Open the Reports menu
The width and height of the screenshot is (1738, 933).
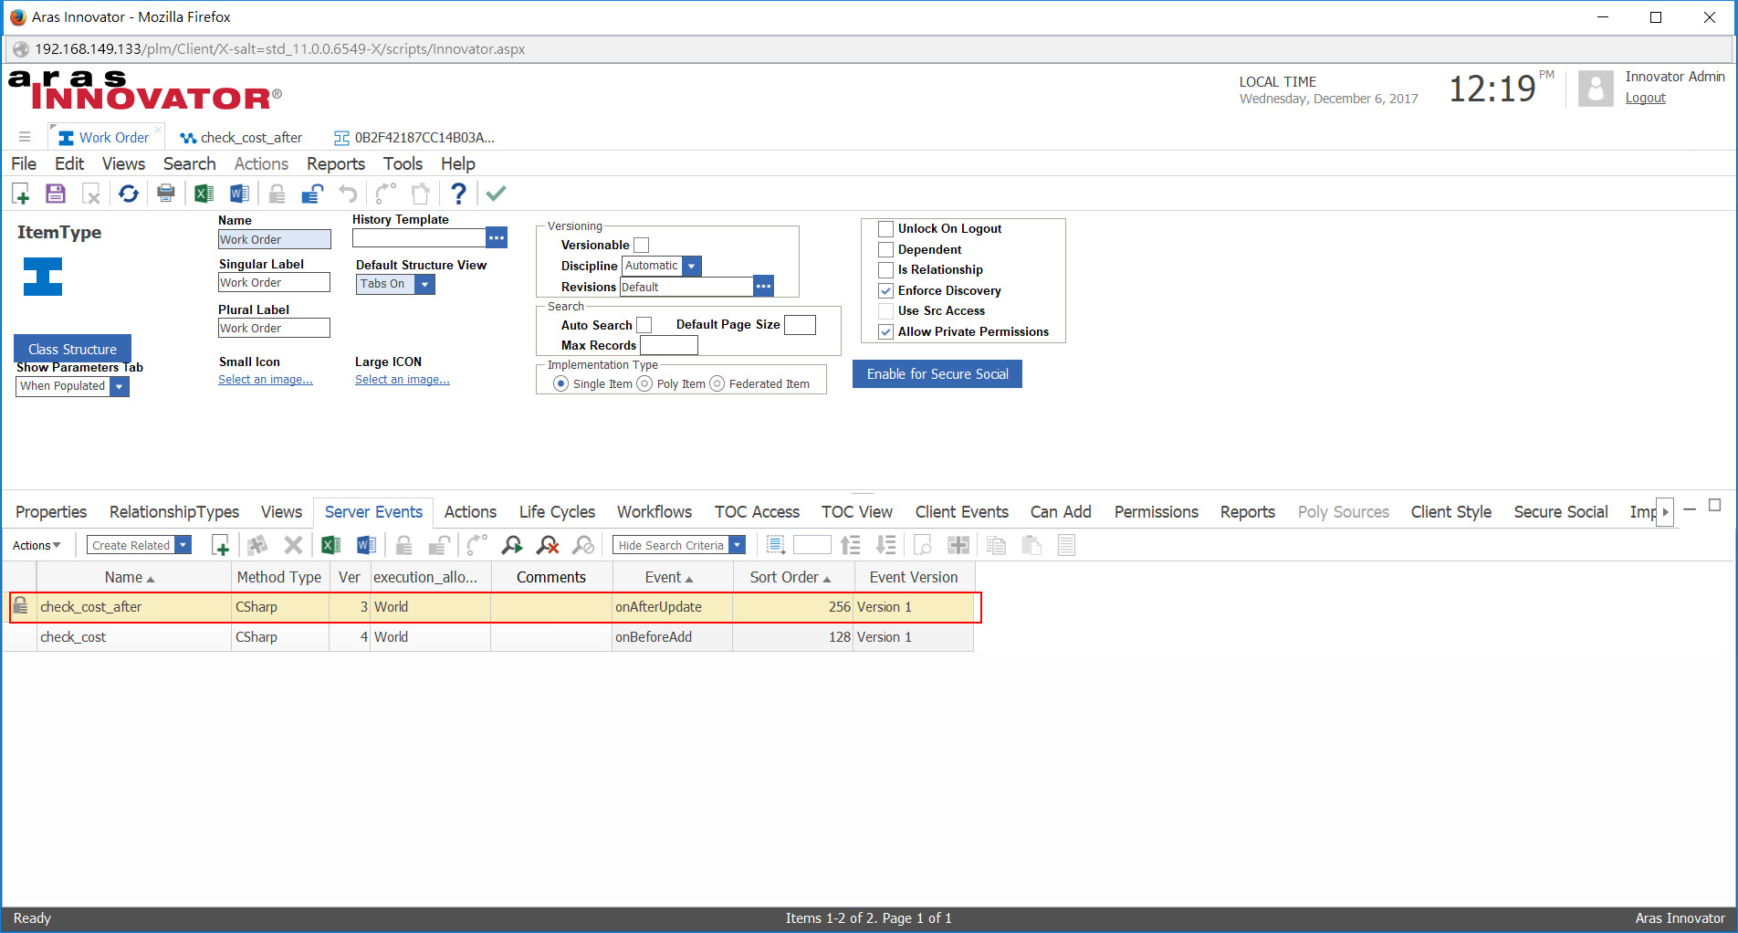(336, 163)
